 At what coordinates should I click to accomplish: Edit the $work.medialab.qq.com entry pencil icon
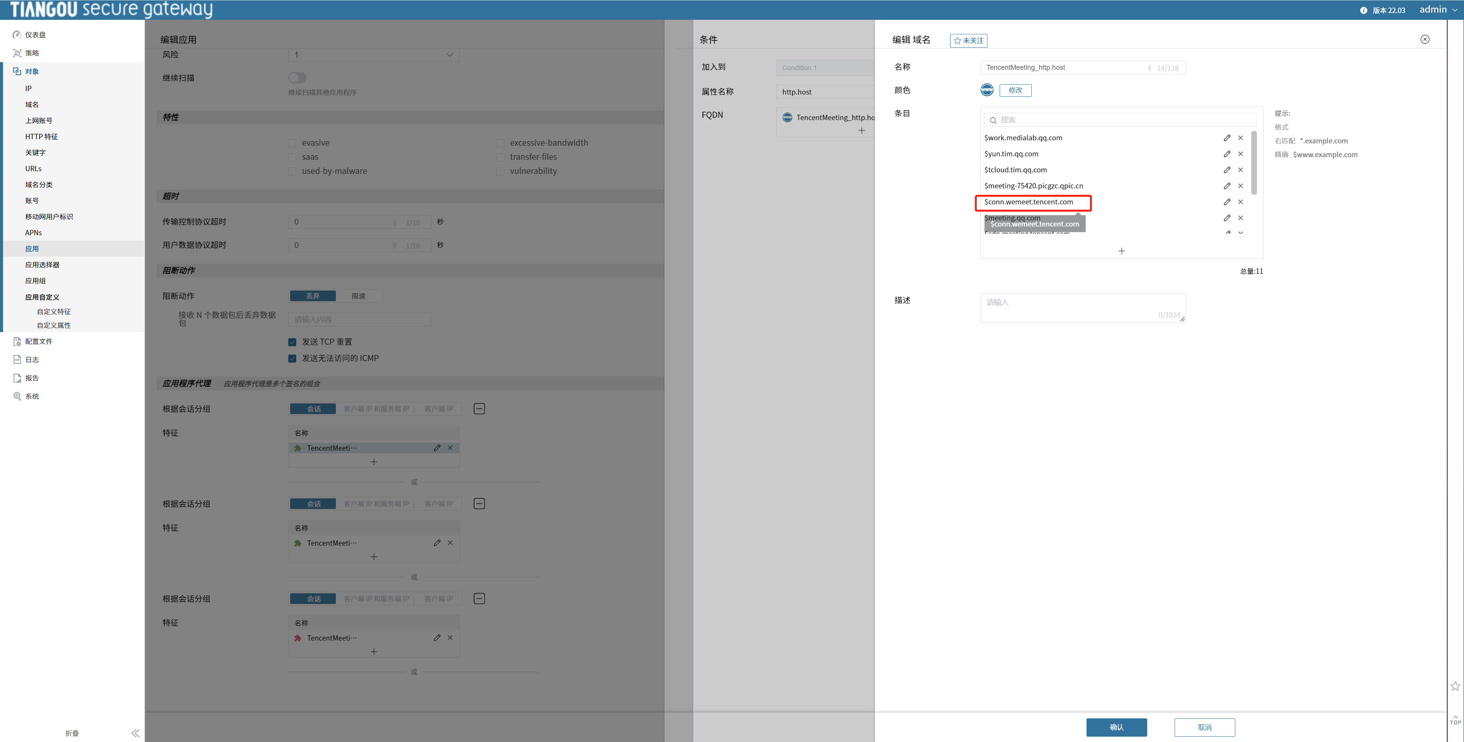click(x=1227, y=138)
